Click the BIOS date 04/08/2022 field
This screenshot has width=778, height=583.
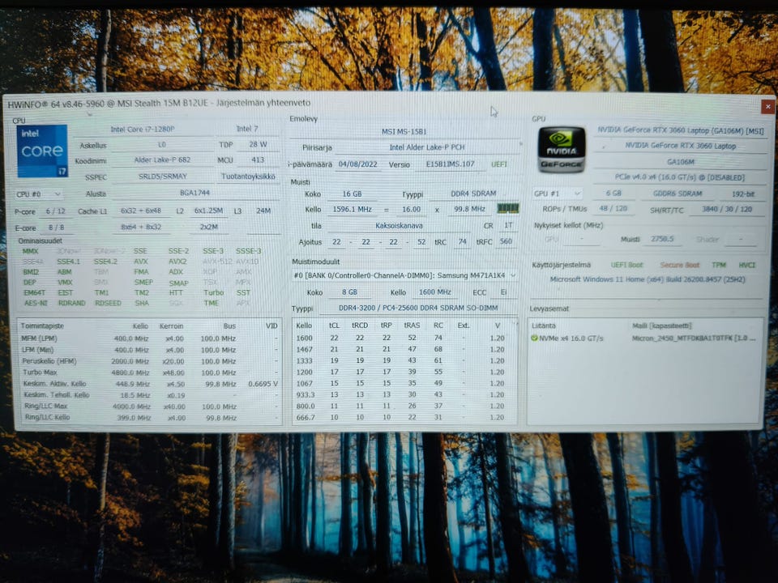click(x=357, y=164)
